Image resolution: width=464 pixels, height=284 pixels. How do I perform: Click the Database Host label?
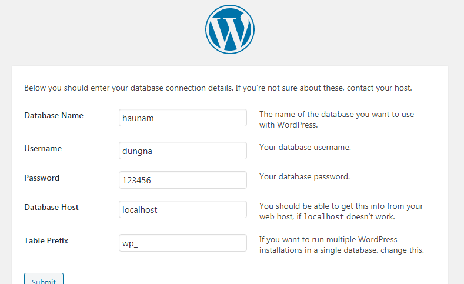point(52,207)
